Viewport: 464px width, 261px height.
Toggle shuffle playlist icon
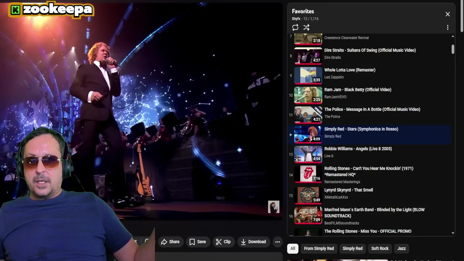[x=306, y=28]
